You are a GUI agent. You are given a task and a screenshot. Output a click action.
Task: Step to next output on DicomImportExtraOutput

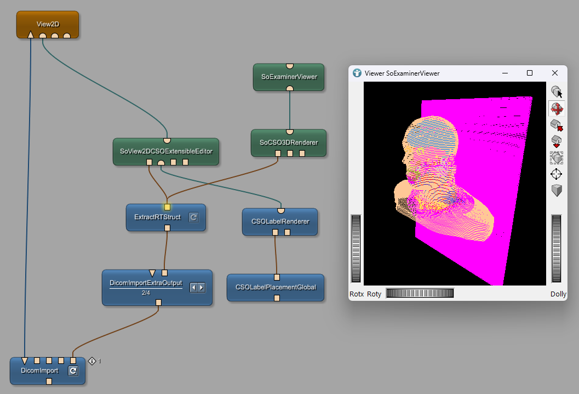[x=201, y=288]
